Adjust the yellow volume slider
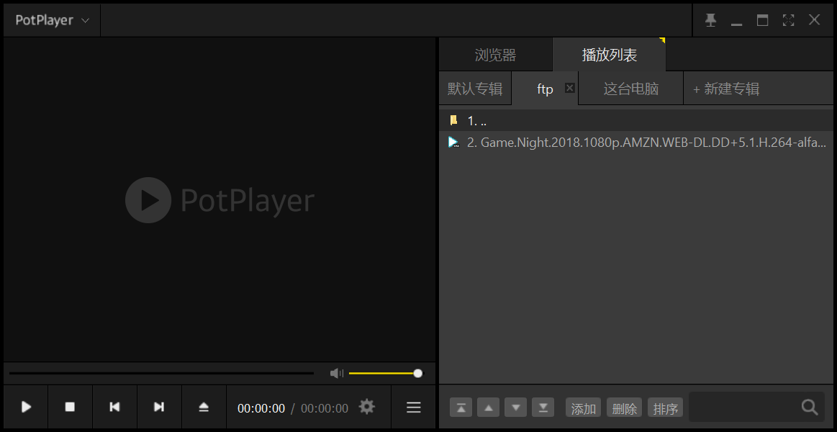837x432 pixels. pyautogui.click(x=386, y=373)
